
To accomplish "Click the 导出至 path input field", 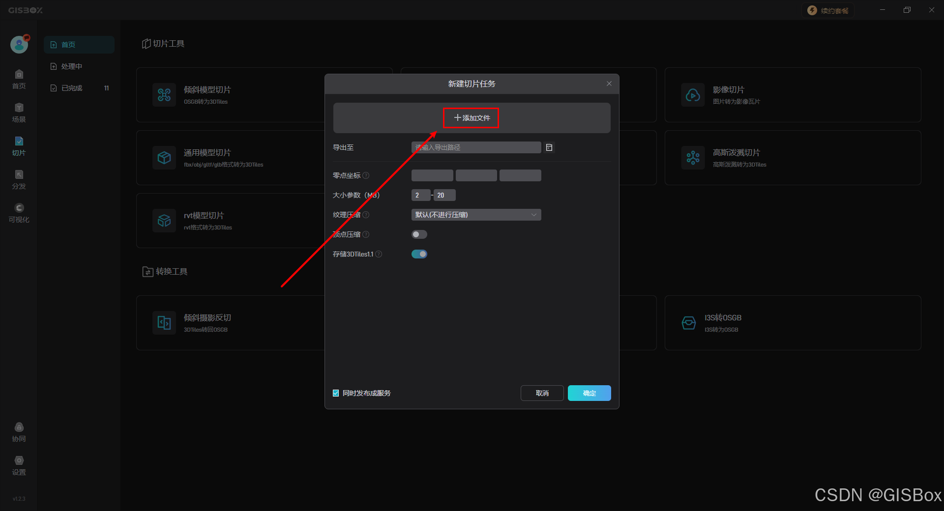I will (476, 147).
